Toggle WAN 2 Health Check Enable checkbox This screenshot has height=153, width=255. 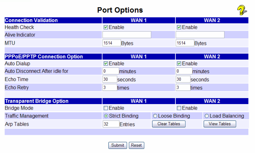point(179,27)
